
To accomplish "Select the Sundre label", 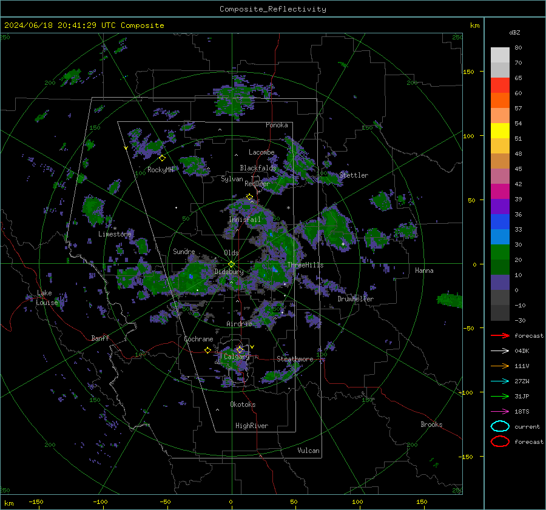I will pos(184,251).
